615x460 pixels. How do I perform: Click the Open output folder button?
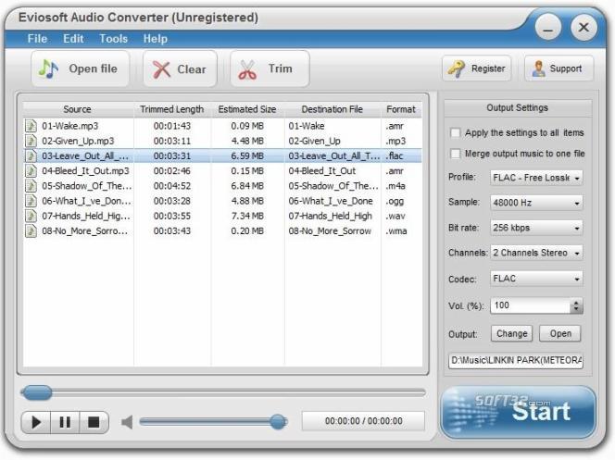(x=560, y=334)
